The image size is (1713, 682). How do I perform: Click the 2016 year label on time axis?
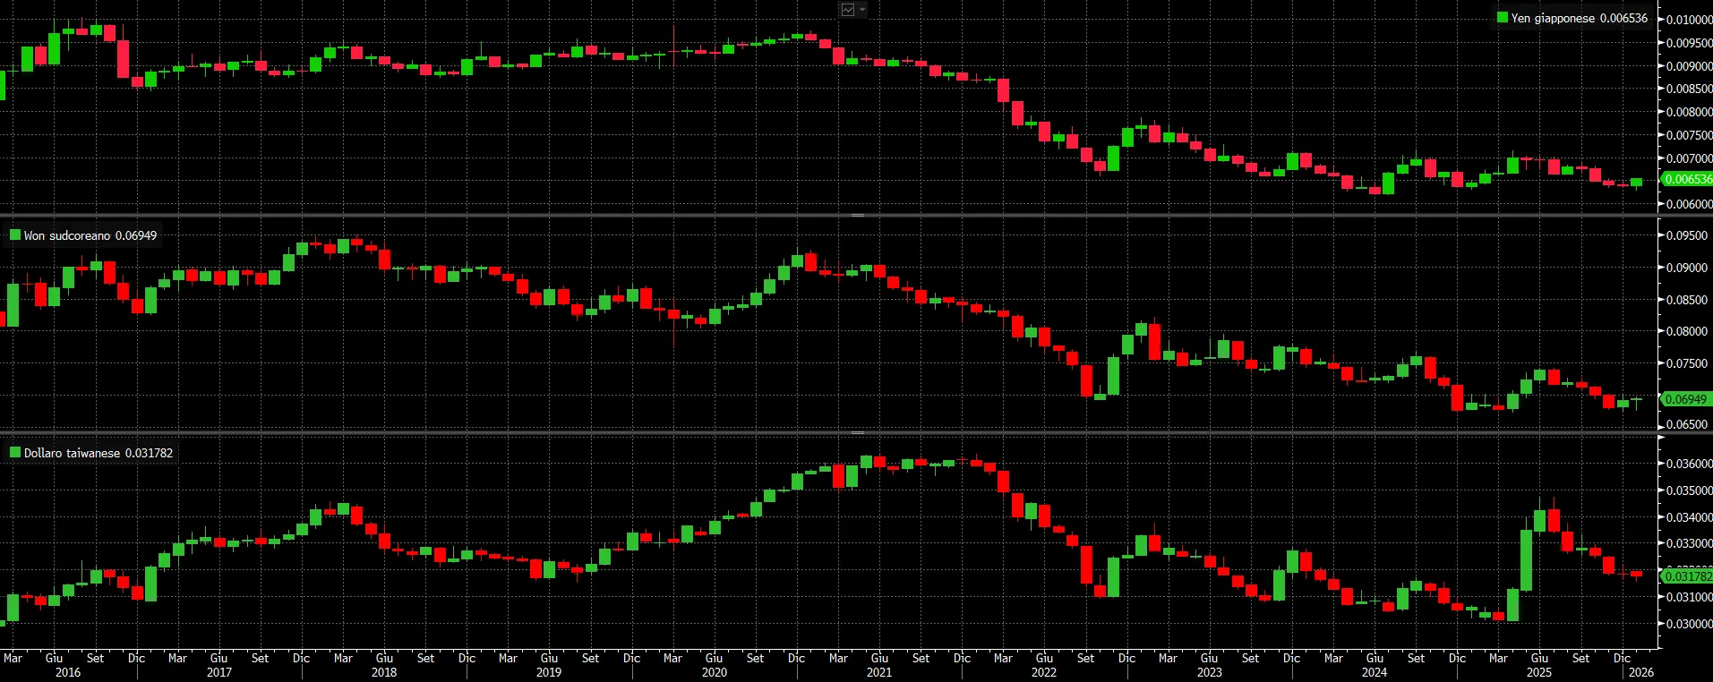(x=67, y=672)
